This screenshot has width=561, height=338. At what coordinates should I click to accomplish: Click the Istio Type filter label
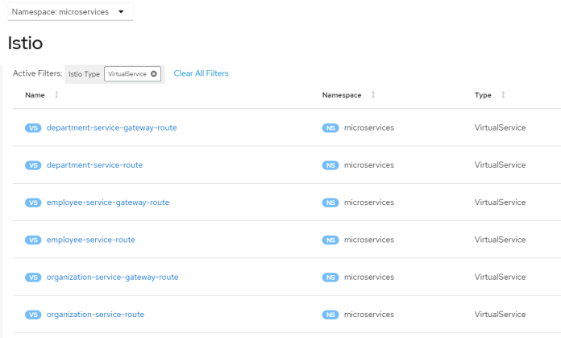coord(84,74)
